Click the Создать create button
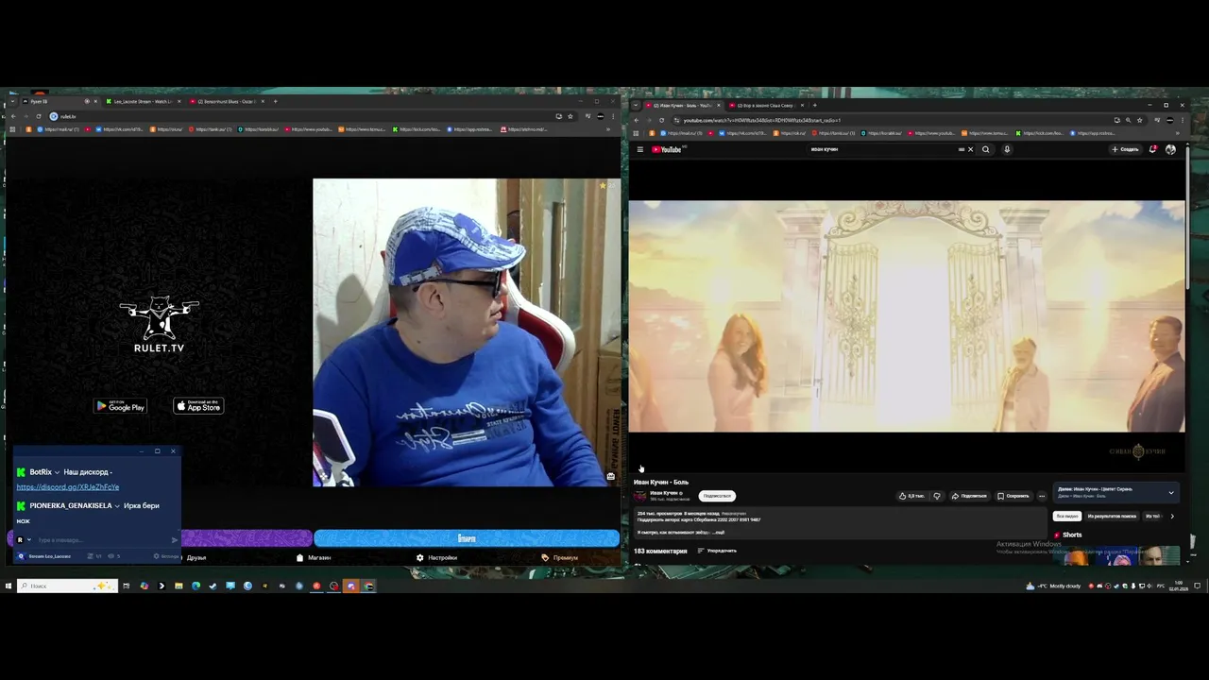 (1125, 149)
